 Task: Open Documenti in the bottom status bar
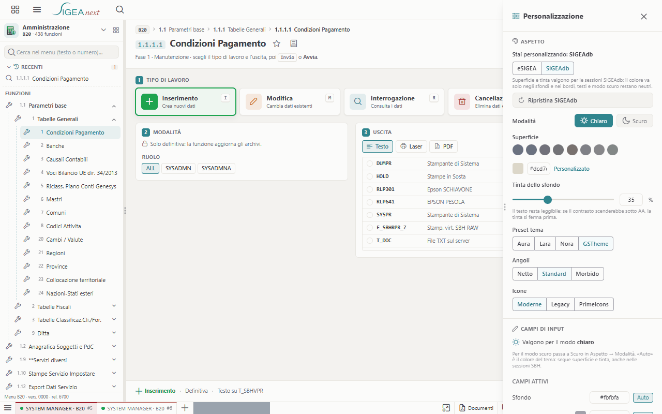point(476,408)
